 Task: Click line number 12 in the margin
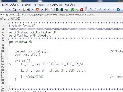point(2,58)
